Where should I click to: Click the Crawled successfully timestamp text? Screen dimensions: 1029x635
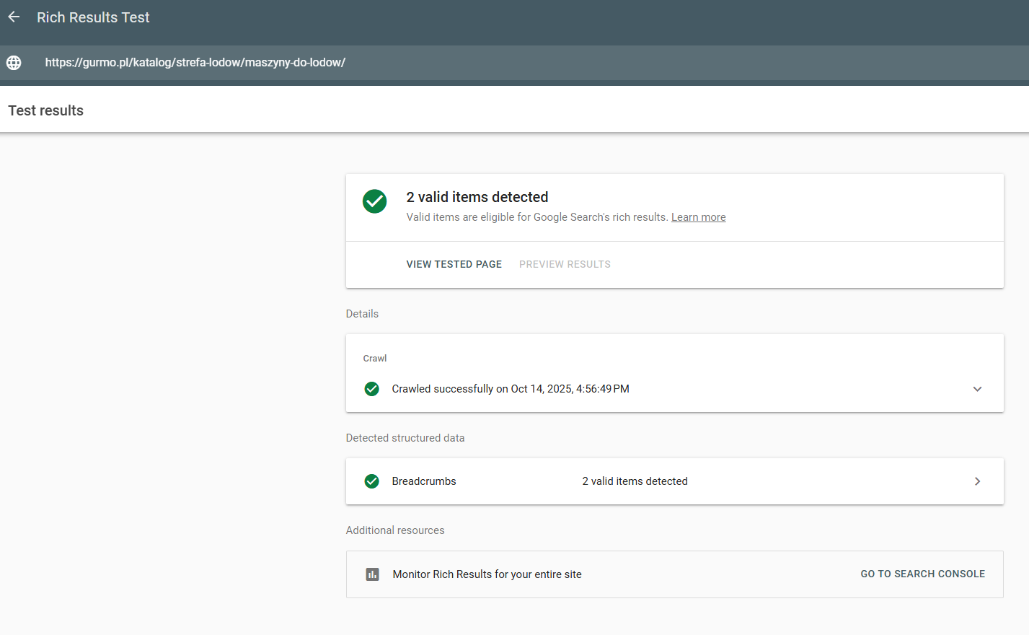click(x=510, y=389)
